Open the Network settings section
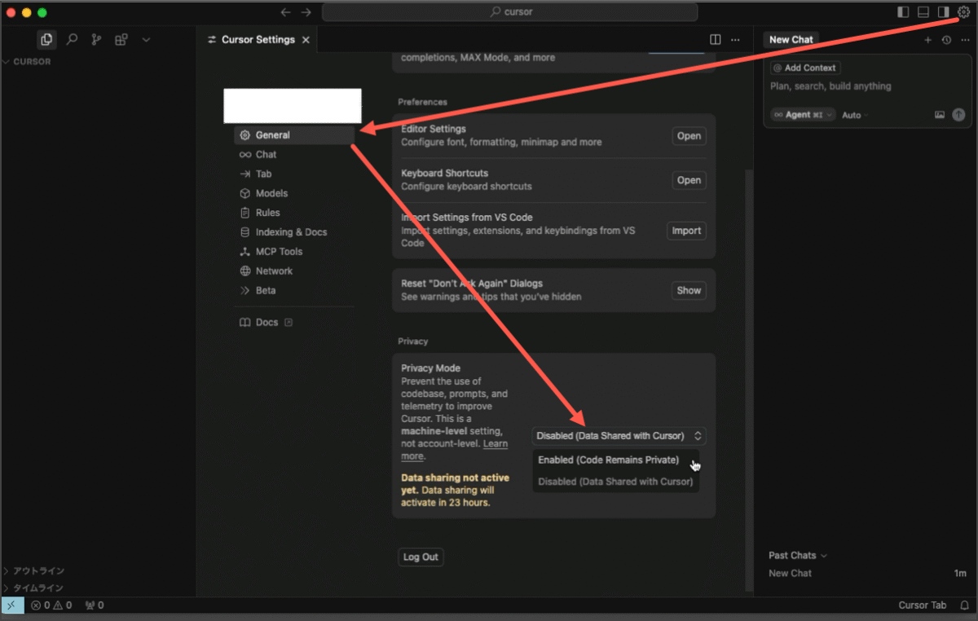 point(294,271)
